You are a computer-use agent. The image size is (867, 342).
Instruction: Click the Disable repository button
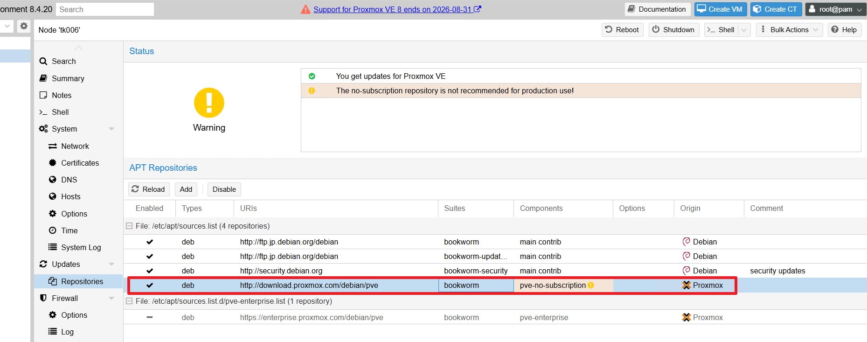tap(224, 189)
